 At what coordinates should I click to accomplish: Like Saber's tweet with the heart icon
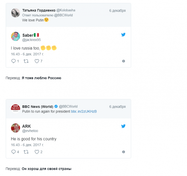point(37,61)
